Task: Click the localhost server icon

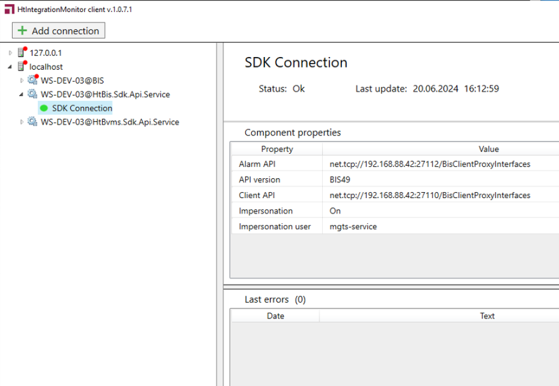Action: [x=22, y=67]
